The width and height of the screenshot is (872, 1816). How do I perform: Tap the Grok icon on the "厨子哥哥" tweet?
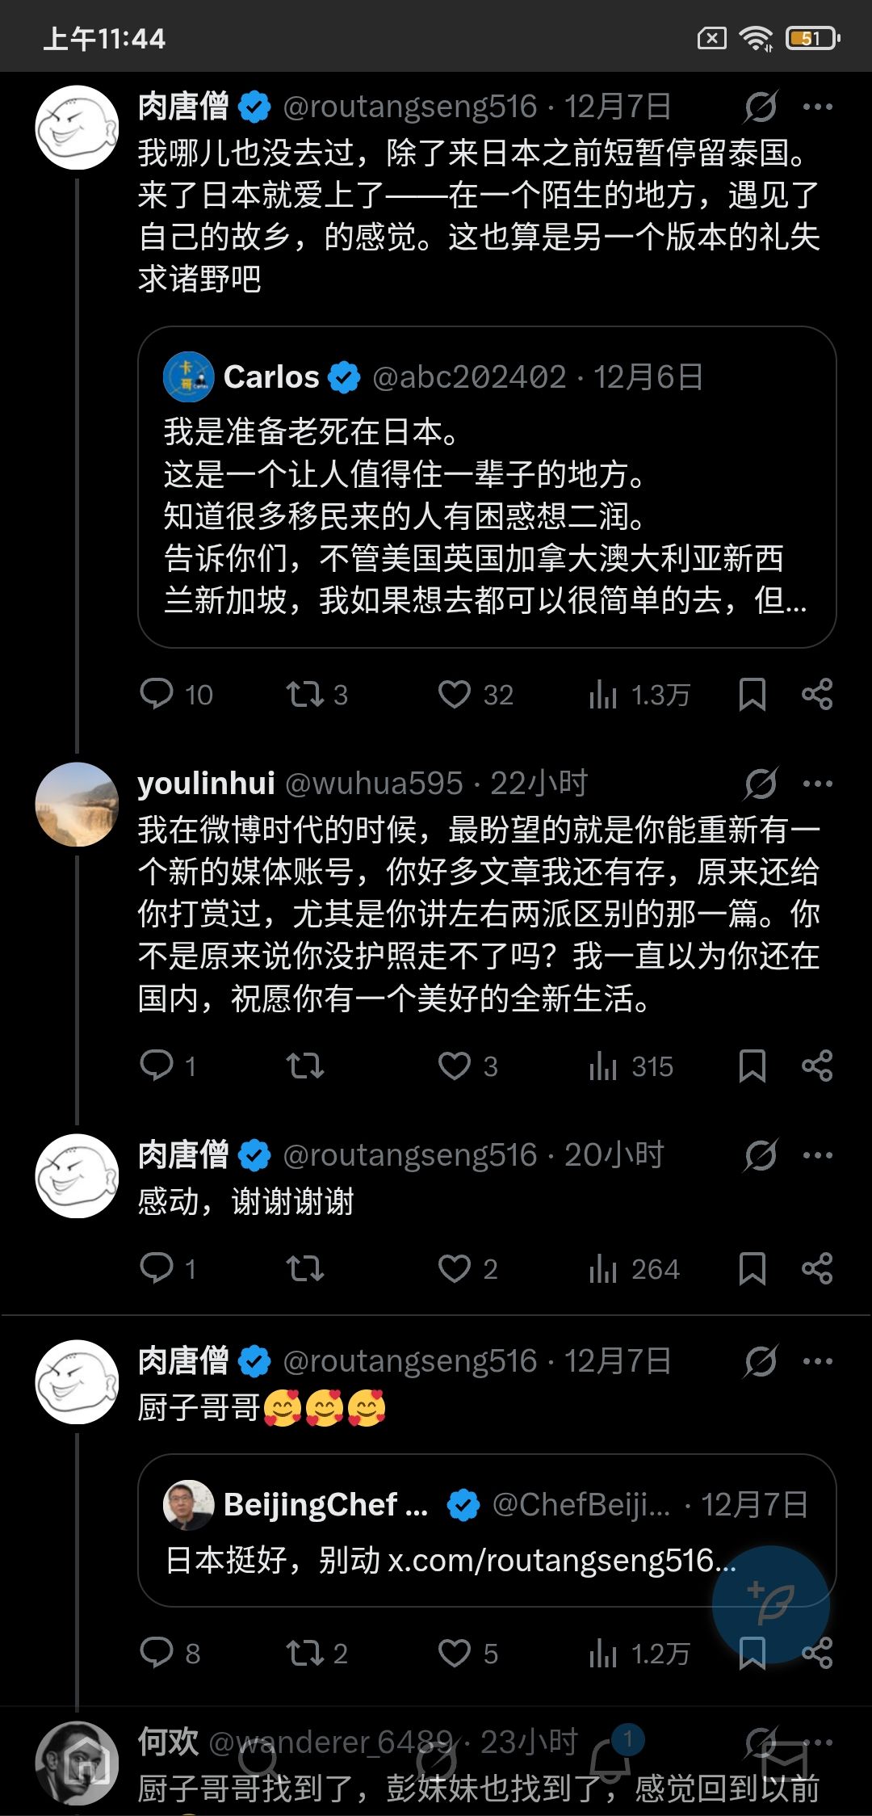[761, 1361]
